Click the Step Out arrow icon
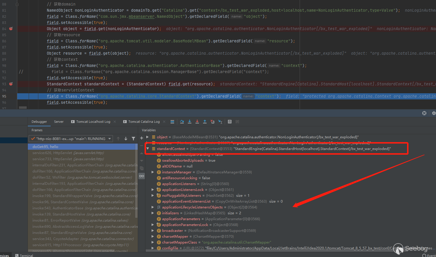This screenshot has height=257, width=436. coord(205,122)
